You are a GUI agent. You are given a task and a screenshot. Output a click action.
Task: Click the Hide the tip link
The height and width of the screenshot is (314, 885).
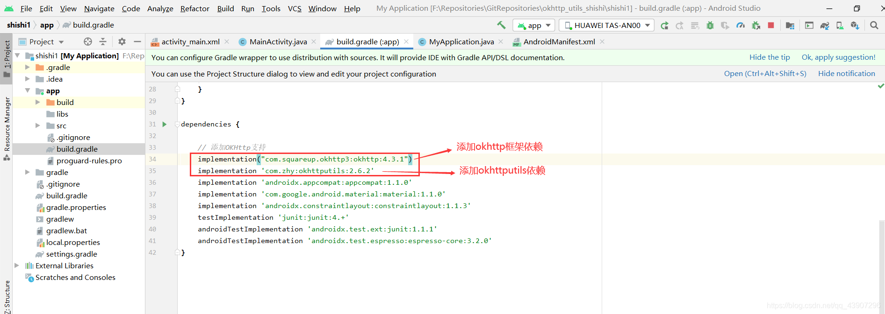click(x=770, y=57)
